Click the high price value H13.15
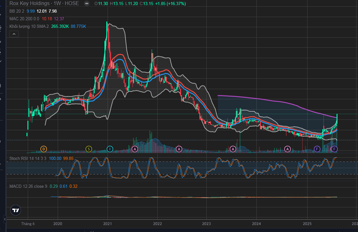 tap(117, 4)
